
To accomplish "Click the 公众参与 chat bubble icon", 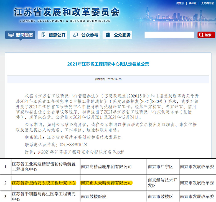I will click(75, 35).
